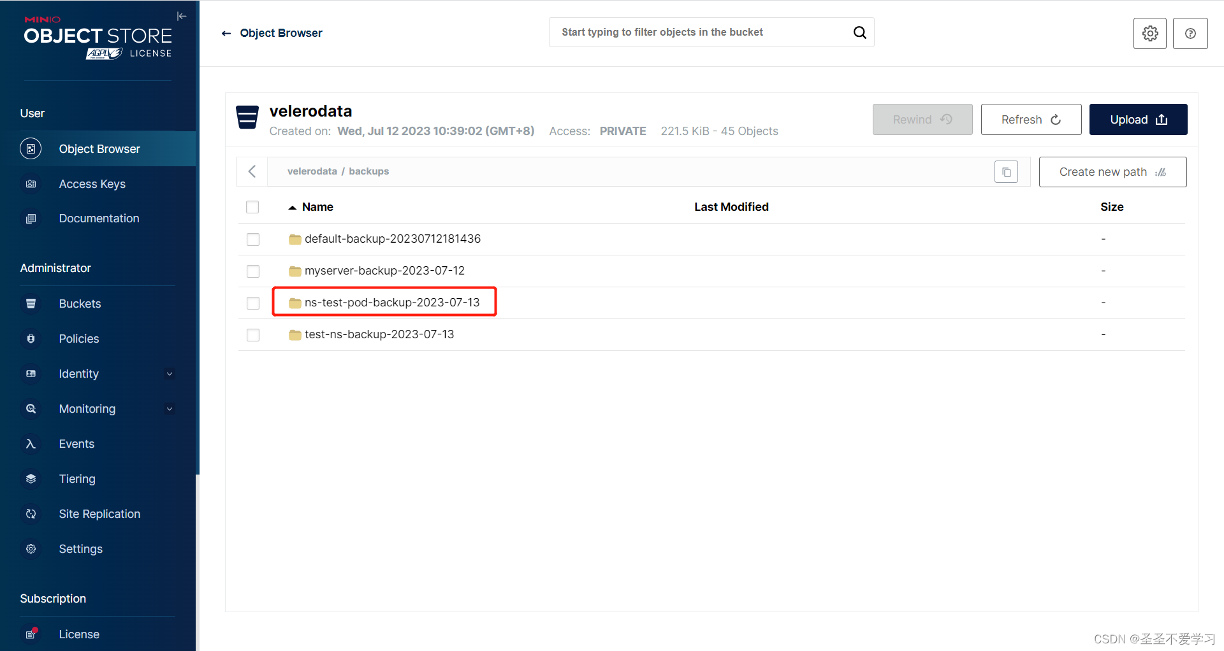Image resolution: width=1224 pixels, height=651 pixels.
Task: Open the settings gear at top right
Action: click(1150, 33)
